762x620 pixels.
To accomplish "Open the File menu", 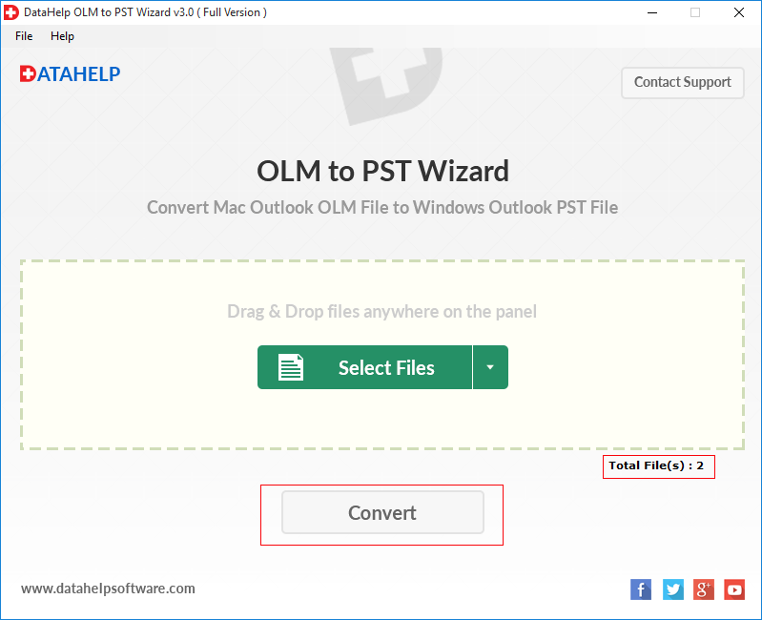I will 24,36.
